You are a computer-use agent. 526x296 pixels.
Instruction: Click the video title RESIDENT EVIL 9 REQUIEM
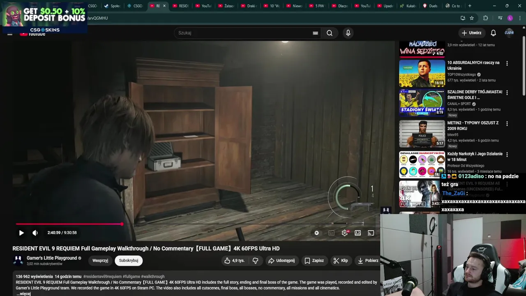click(x=146, y=248)
